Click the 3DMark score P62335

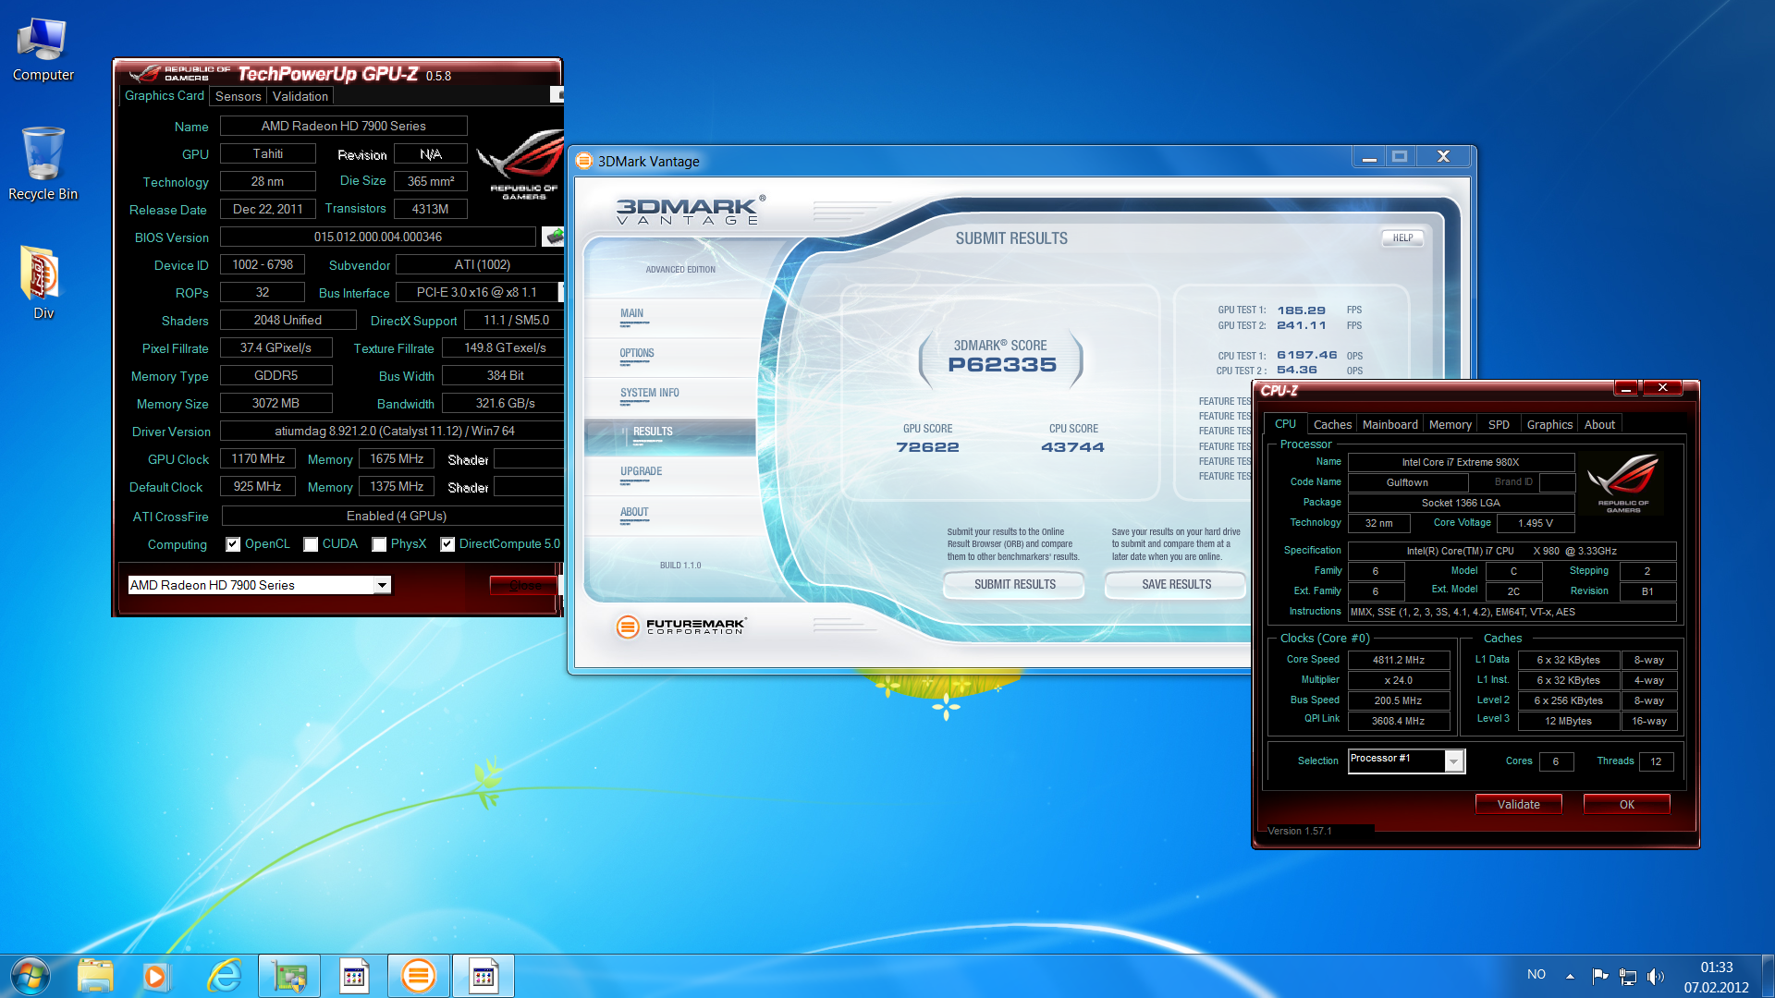coord(1002,364)
